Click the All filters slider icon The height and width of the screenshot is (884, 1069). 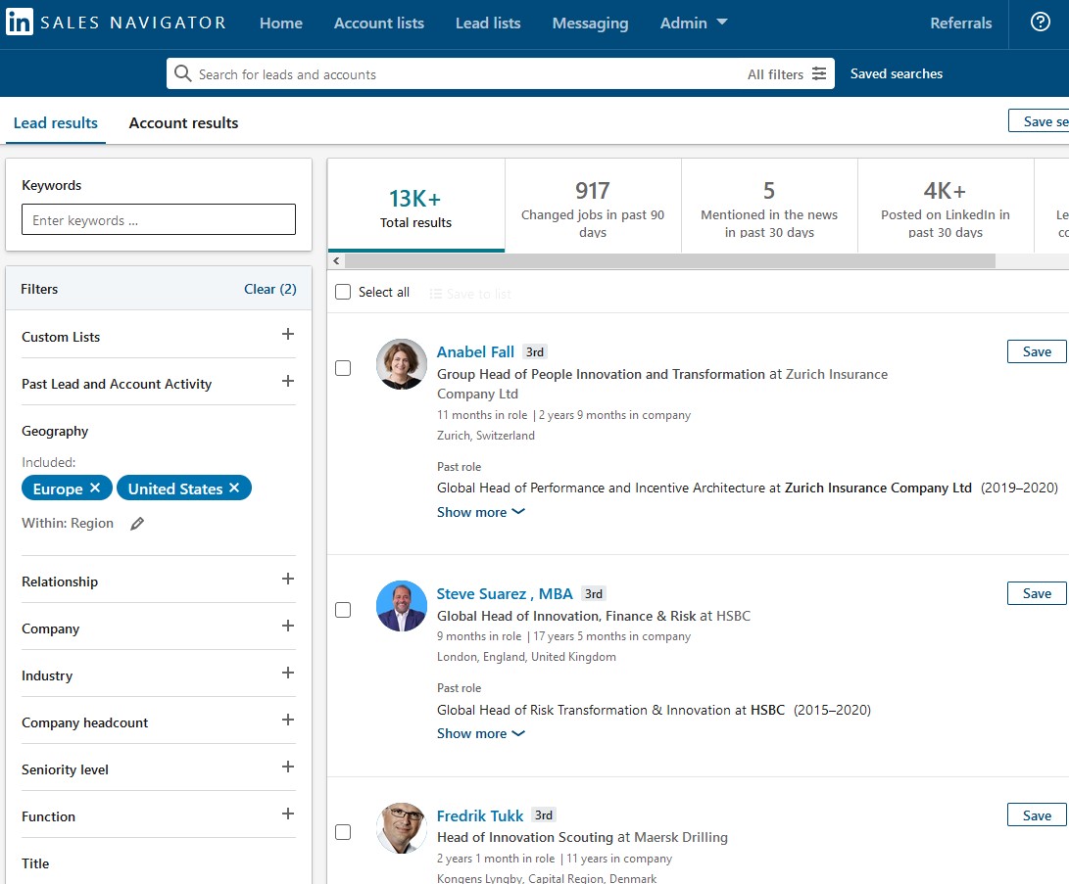point(819,73)
